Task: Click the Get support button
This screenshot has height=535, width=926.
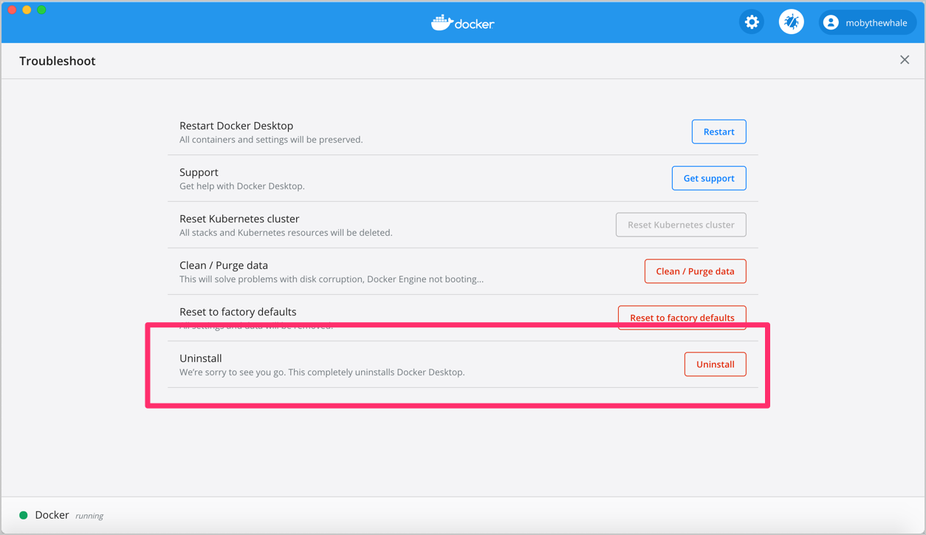Action: click(x=709, y=178)
